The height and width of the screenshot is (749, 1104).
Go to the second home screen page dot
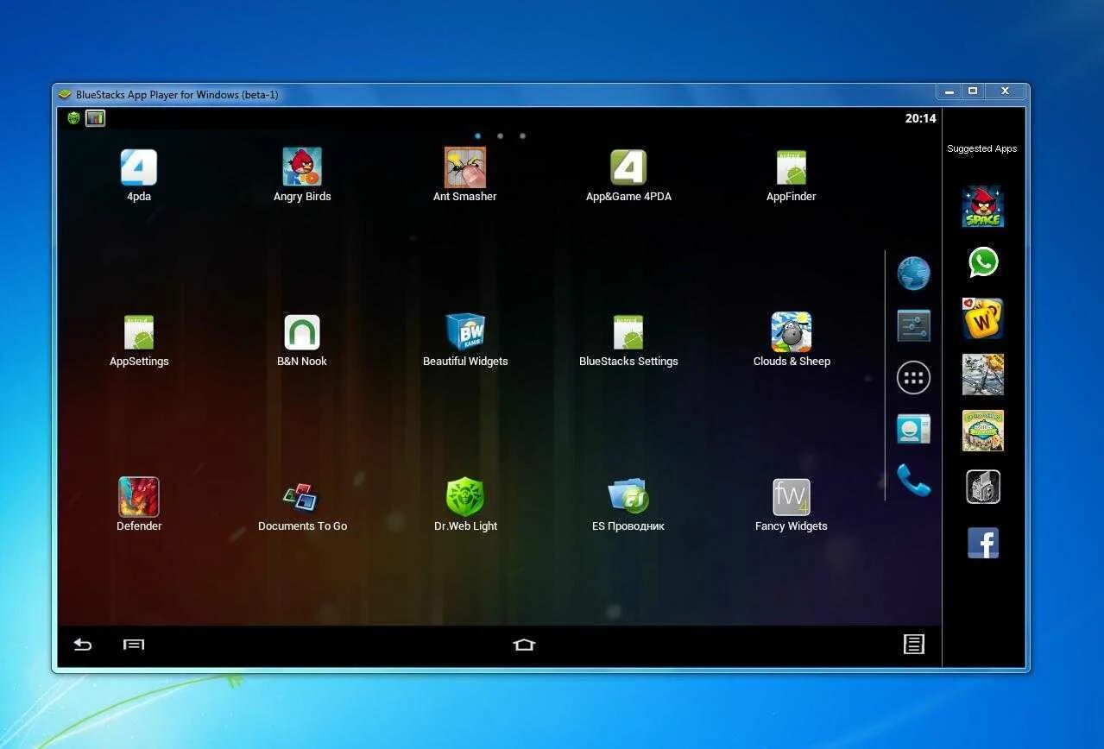coord(501,135)
